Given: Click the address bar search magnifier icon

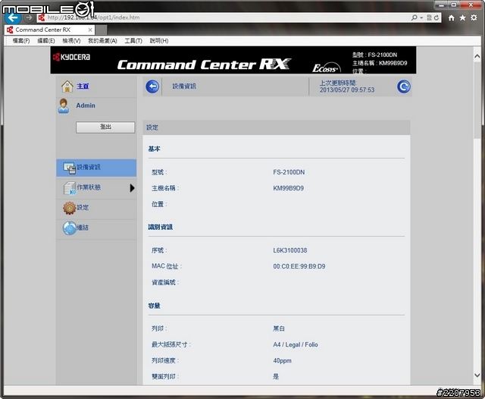Looking at the screenshot, I should pos(415,17).
